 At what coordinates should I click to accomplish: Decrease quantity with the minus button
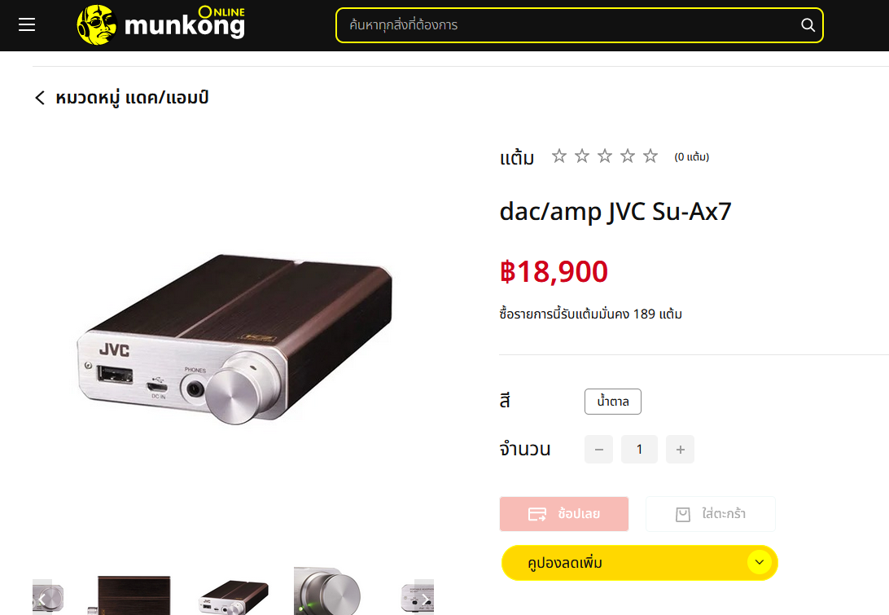pos(598,450)
